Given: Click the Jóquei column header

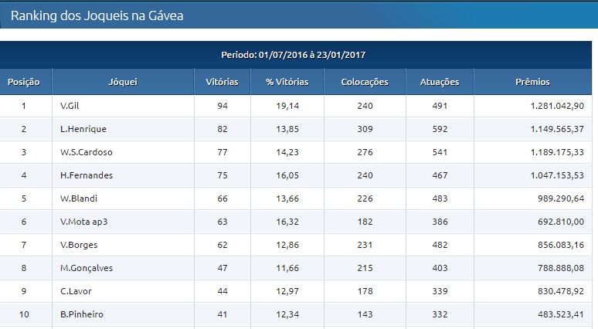Looking at the screenshot, I should click(x=123, y=82).
